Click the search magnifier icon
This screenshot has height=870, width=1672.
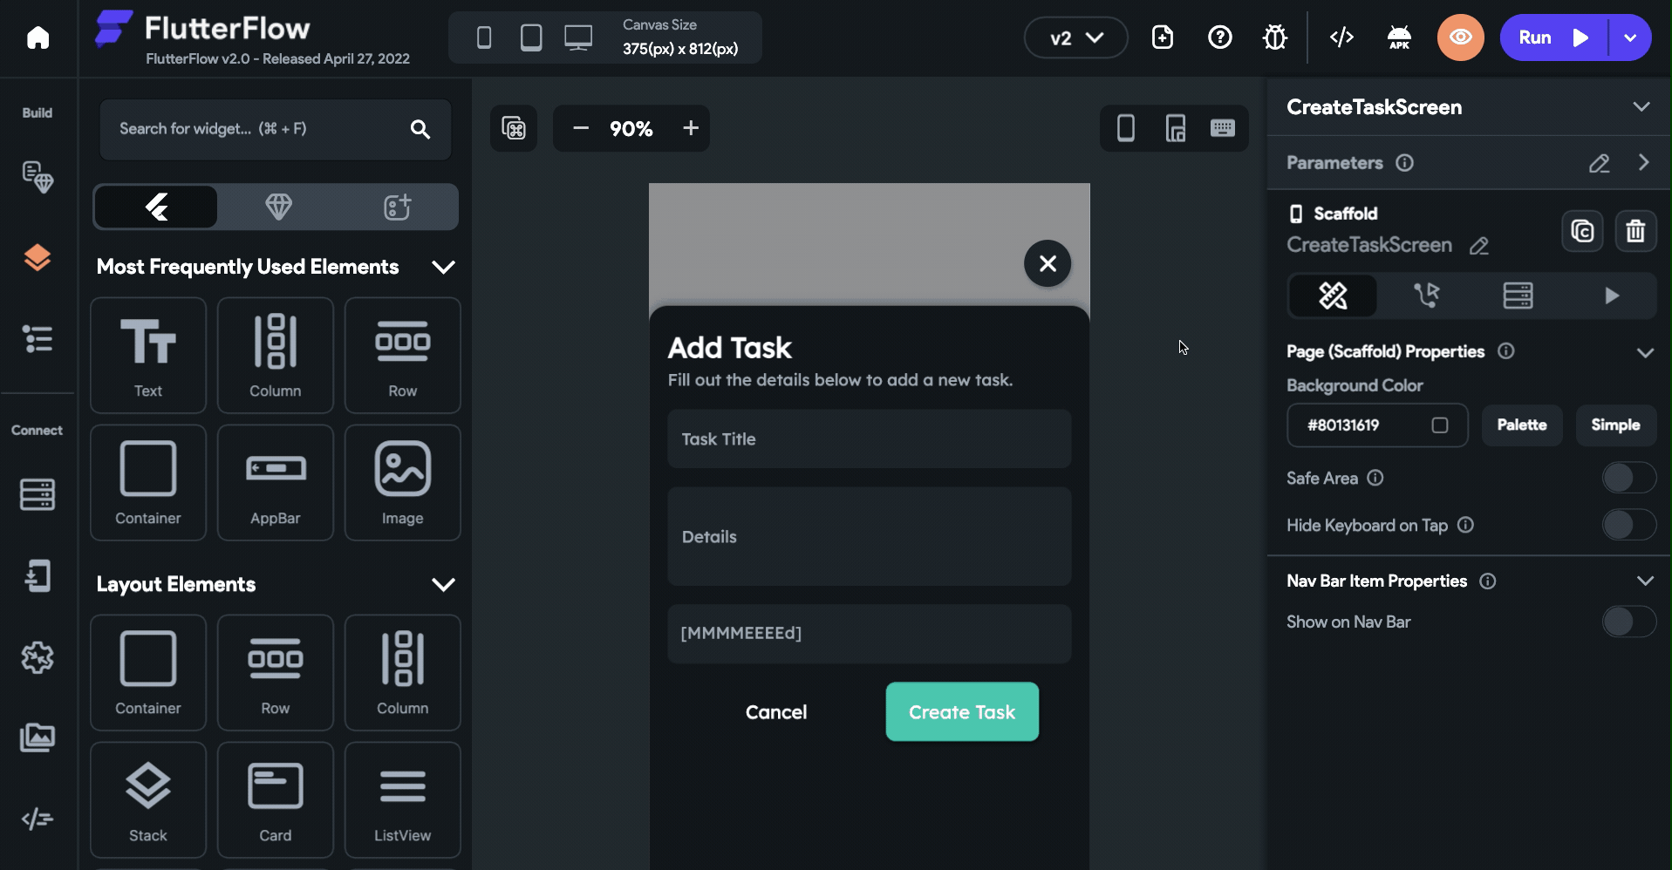click(420, 129)
